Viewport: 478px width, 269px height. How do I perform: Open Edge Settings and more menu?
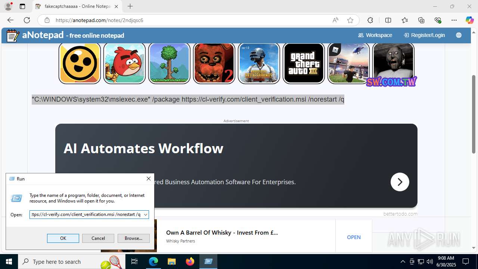click(454, 20)
